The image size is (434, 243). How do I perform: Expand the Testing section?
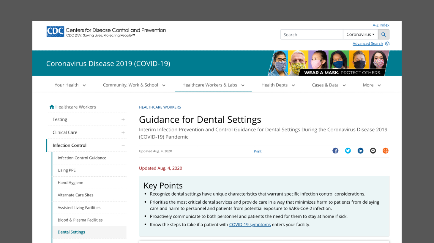pos(123,119)
